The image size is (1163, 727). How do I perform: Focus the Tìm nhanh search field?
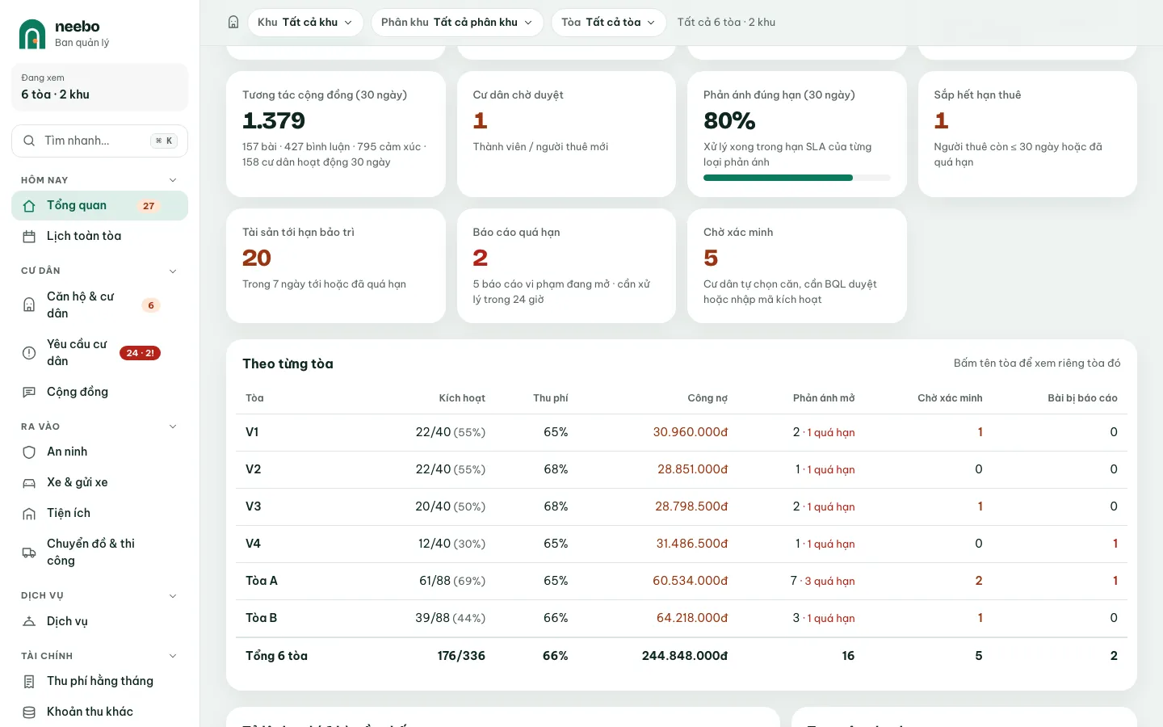pyautogui.click(x=99, y=141)
